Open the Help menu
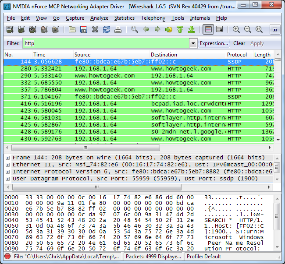This screenshot has width=285, height=264. 221,18
